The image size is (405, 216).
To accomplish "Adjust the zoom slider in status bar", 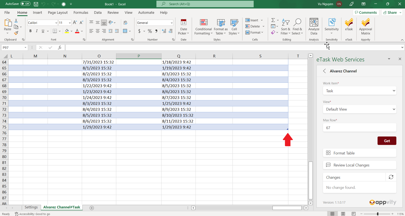I will click(378, 214).
